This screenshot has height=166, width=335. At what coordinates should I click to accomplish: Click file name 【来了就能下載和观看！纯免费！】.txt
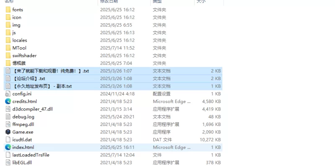tap(51, 71)
